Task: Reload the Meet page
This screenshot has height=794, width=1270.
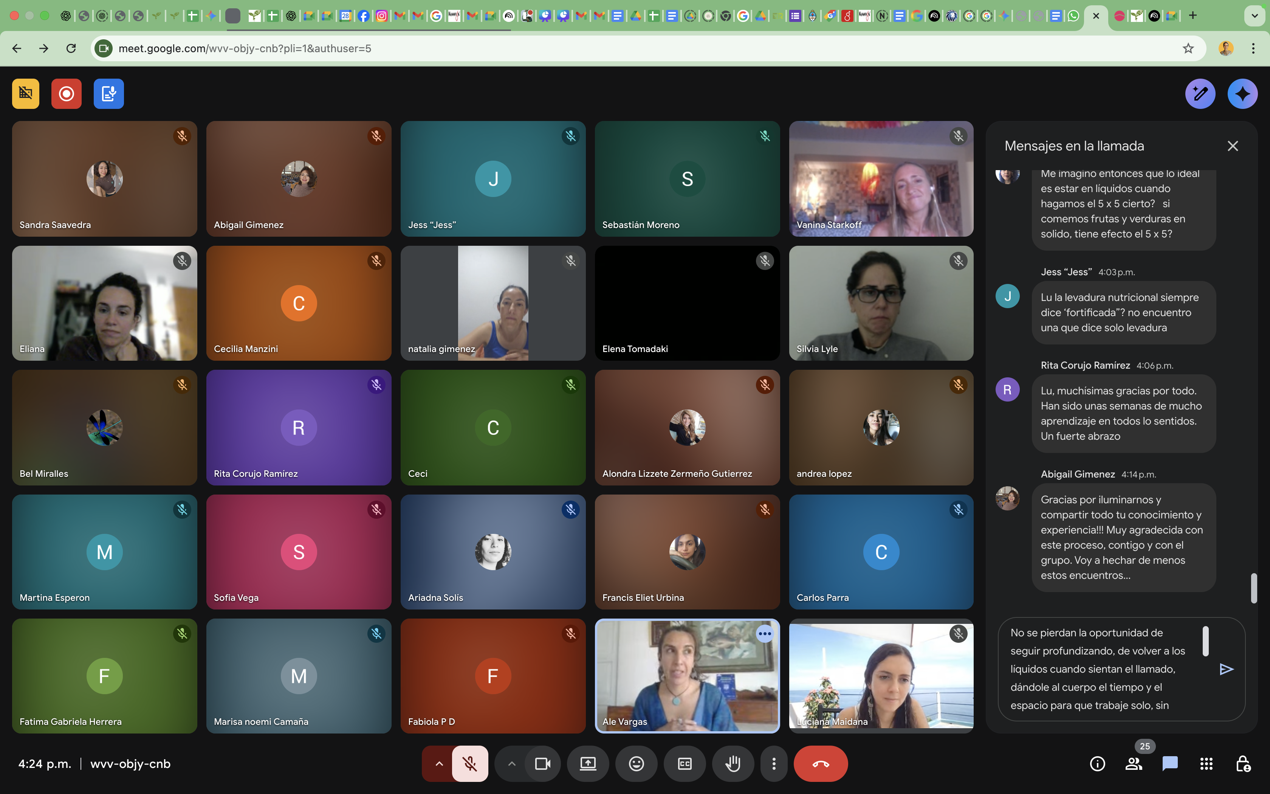Action: 71,48
